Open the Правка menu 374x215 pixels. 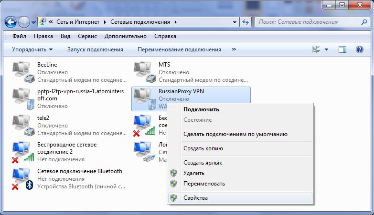[x=43, y=36]
